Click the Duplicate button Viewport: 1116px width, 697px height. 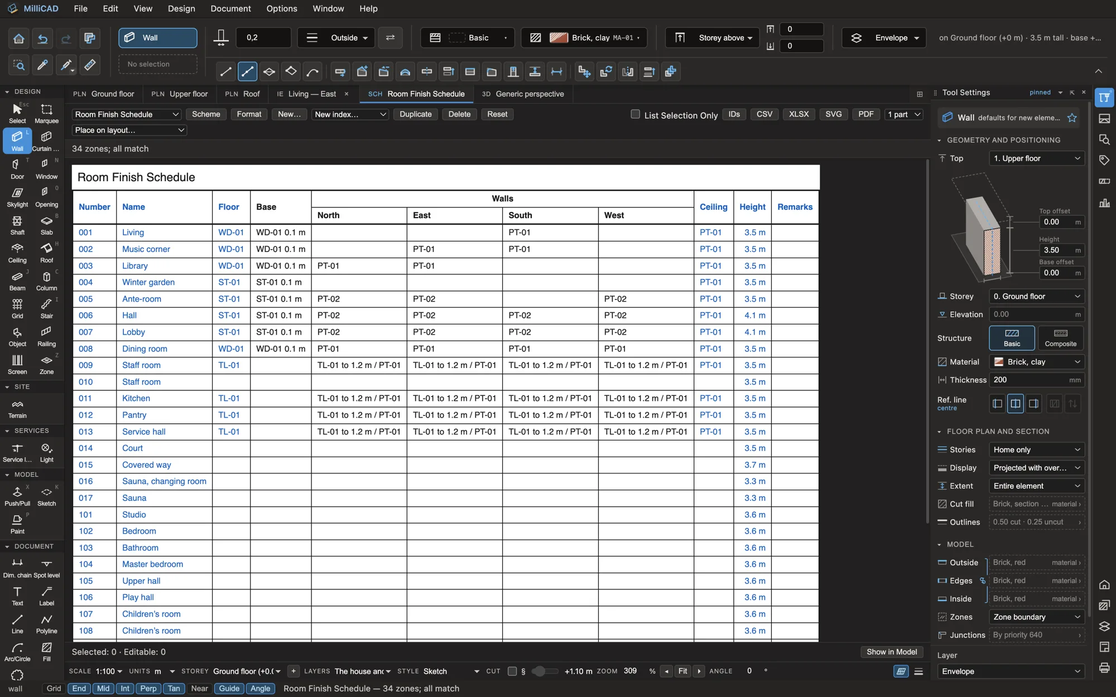[x=416, y=114]
